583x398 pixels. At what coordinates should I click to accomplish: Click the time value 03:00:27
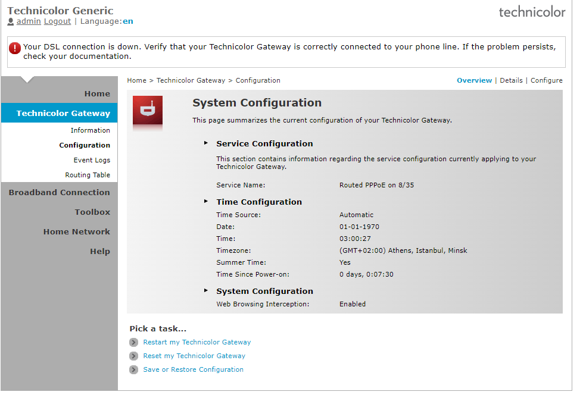355,239
